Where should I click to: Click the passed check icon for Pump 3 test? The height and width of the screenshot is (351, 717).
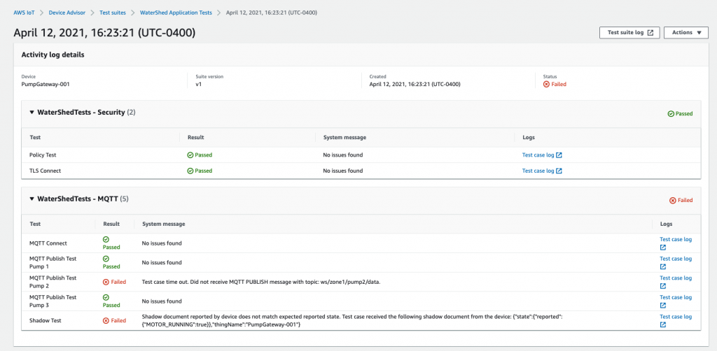click(x=106, y=297)
